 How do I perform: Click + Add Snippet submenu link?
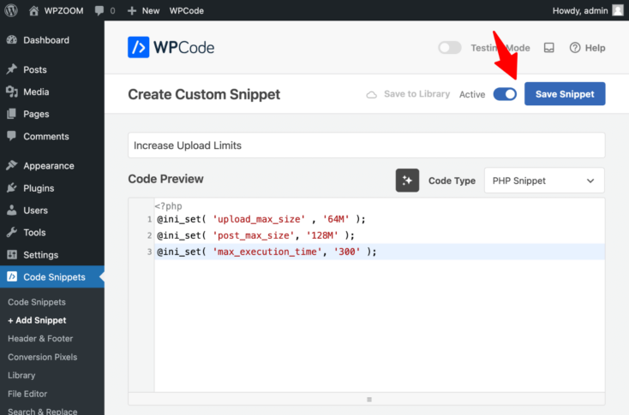pos(37,321)
